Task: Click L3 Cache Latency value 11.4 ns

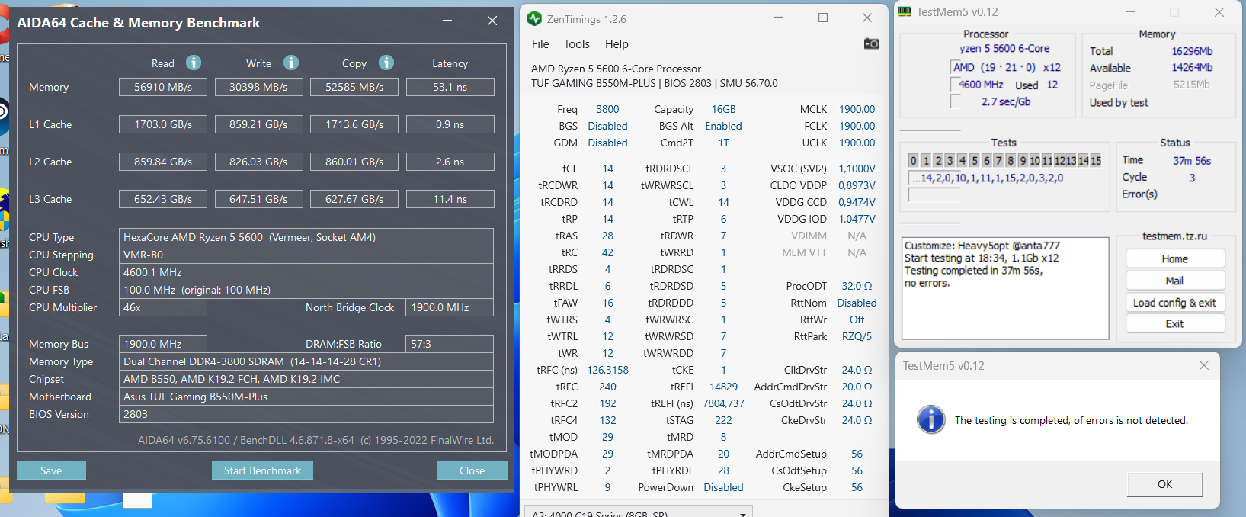Action: [x=450, y=199]
